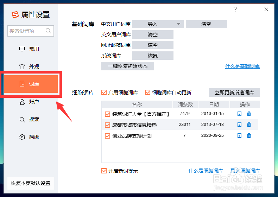The height and width of the screenshot is (197, 278).
Task: Click the 23011 entry count cell
Action: click(x=184, y=125)
